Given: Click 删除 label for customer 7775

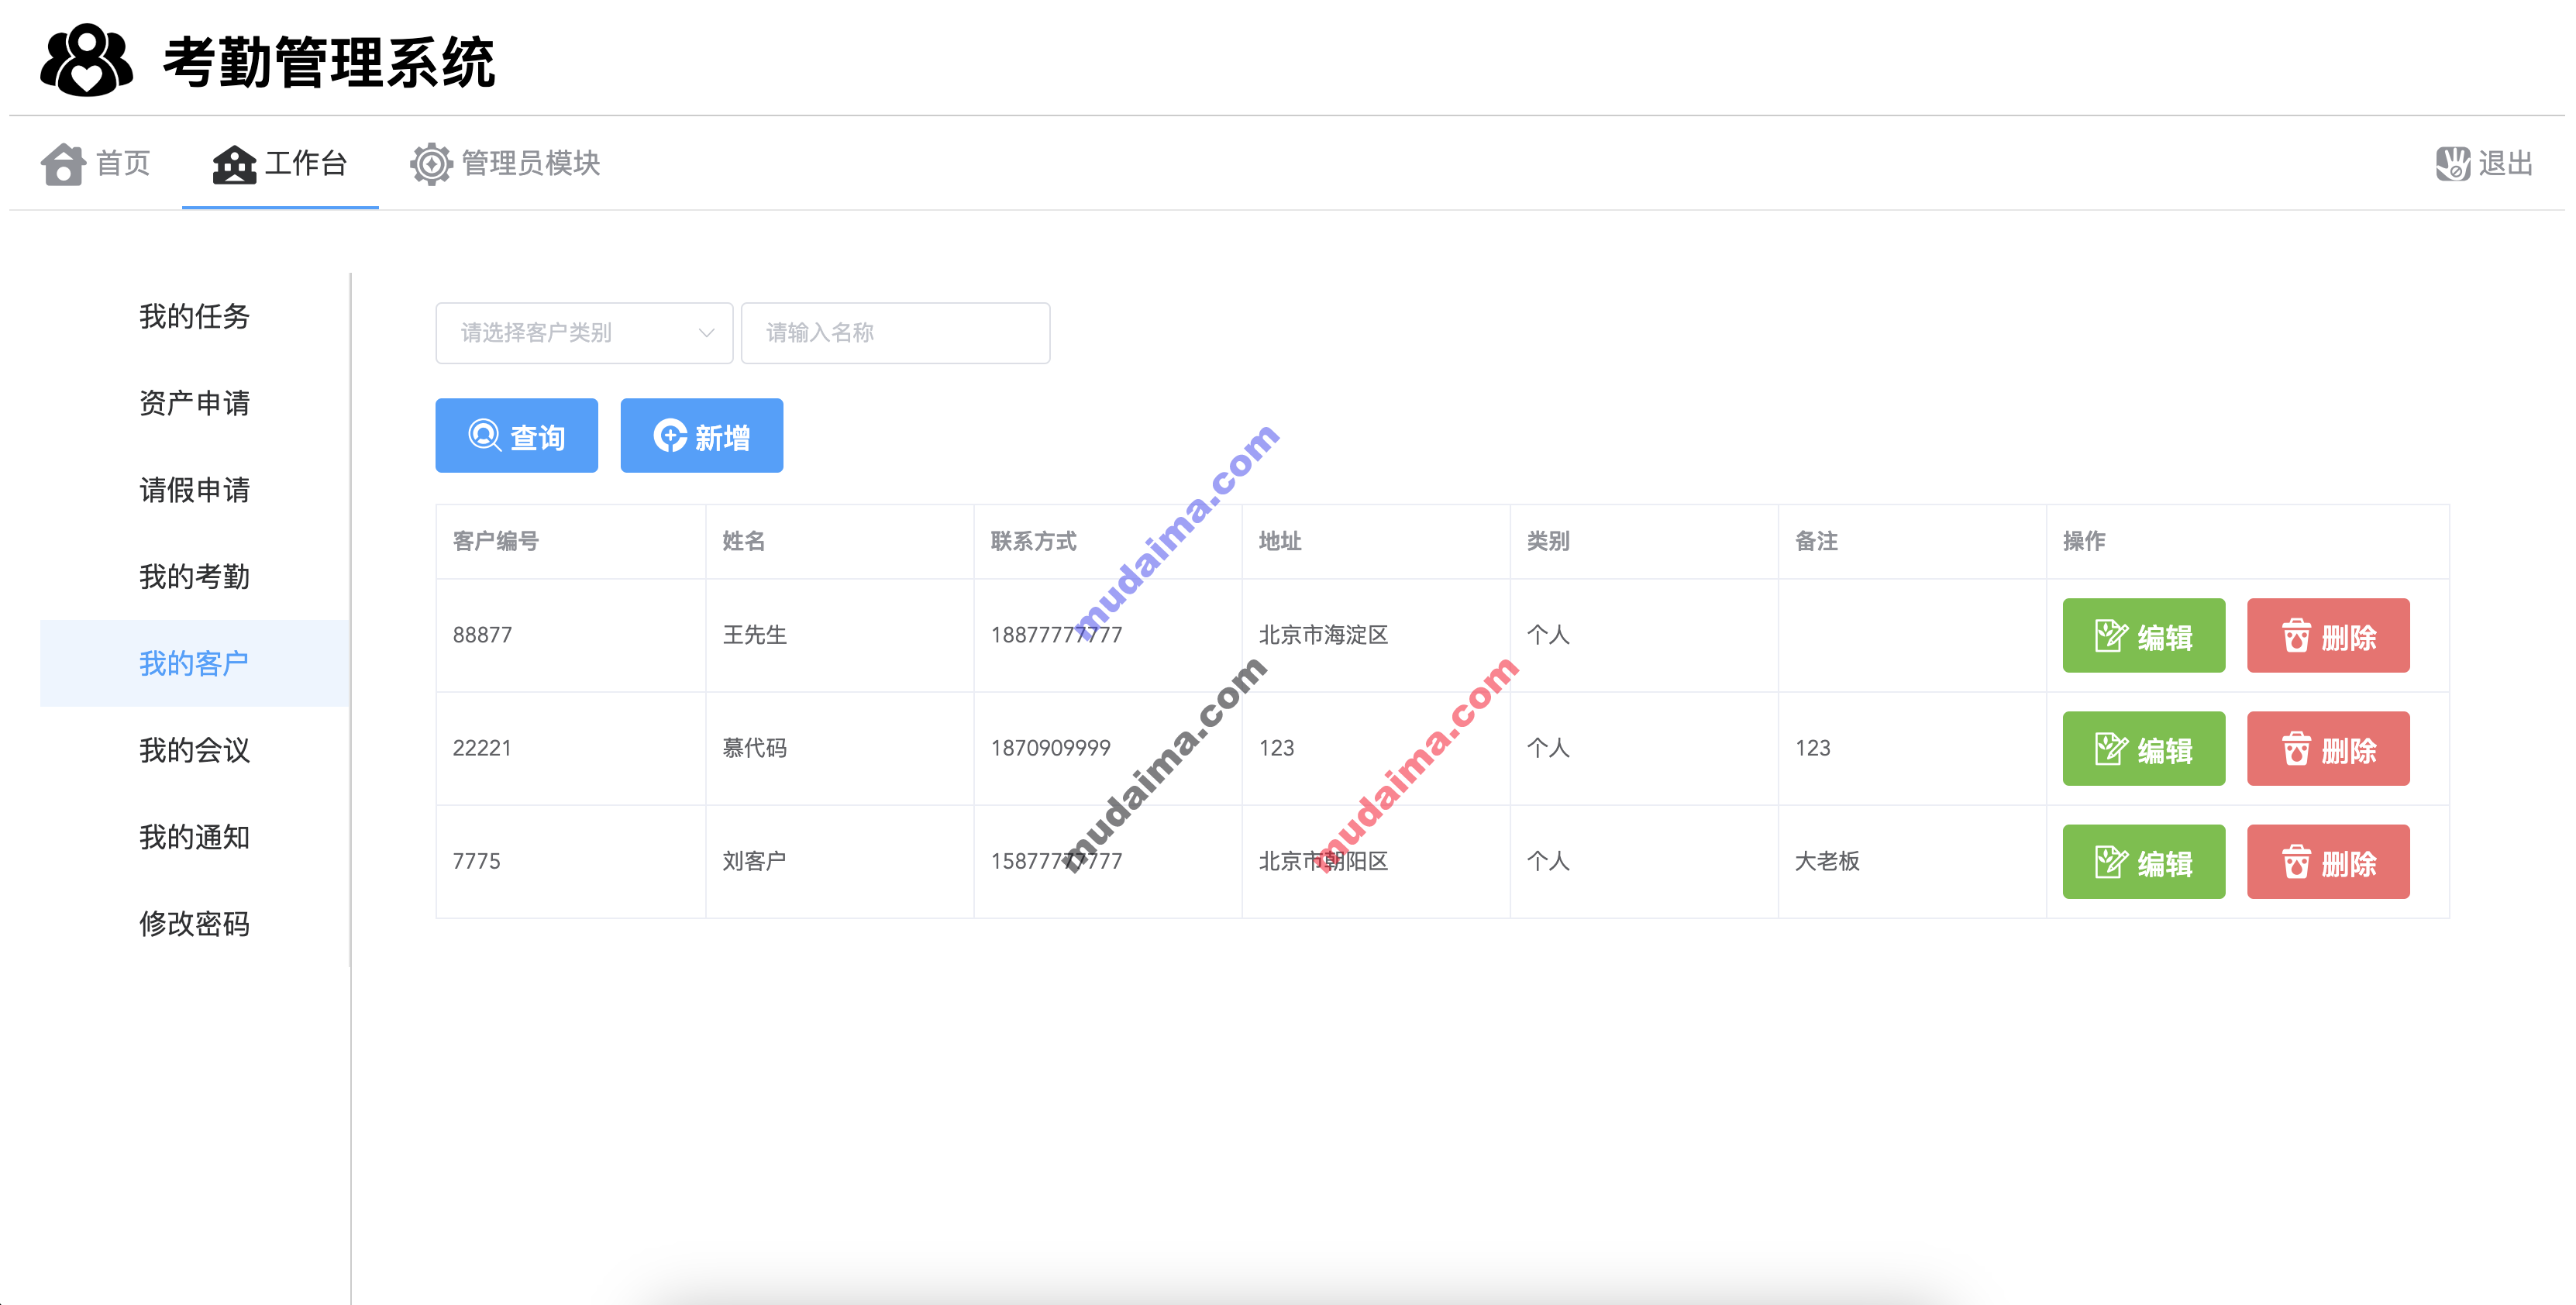Looking at the screenshot, I should tap(2349, 863).
